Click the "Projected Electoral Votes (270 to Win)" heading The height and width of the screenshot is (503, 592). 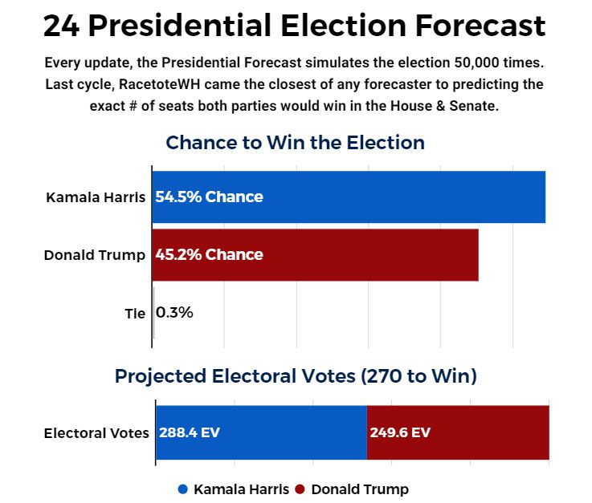click(x=296, y=375)
